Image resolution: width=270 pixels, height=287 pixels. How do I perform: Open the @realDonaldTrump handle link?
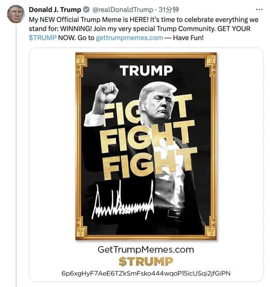[x=122, y=10]
